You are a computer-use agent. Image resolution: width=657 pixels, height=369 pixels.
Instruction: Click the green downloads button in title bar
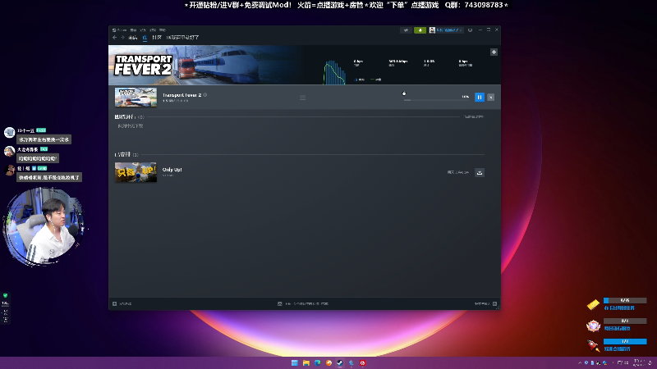[x=420, y=30]
